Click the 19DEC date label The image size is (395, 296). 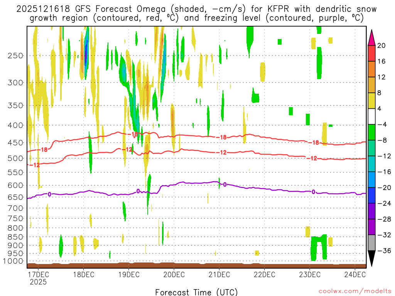pyautogui.click(x=129, y=274)
